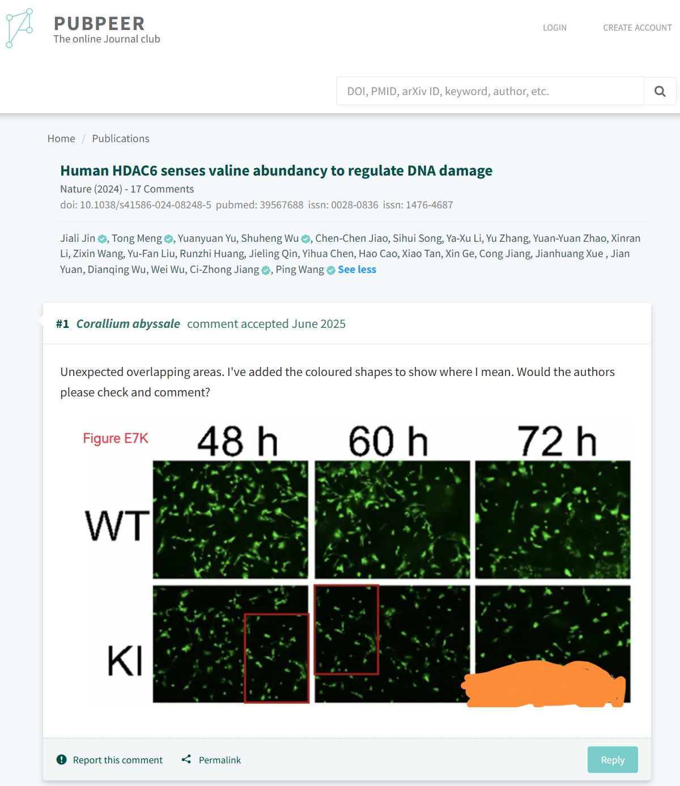The image size is (680, 786).
Task: Click the report exclamation icon
Action: click(62, 759)
